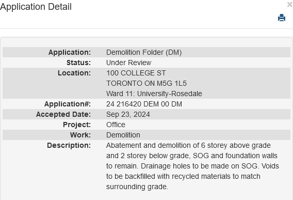The width and height of the screenshot is (293, 200).
Task: Click application number 24 216420 DEM 00 DM
Action: tap(144, 104)
